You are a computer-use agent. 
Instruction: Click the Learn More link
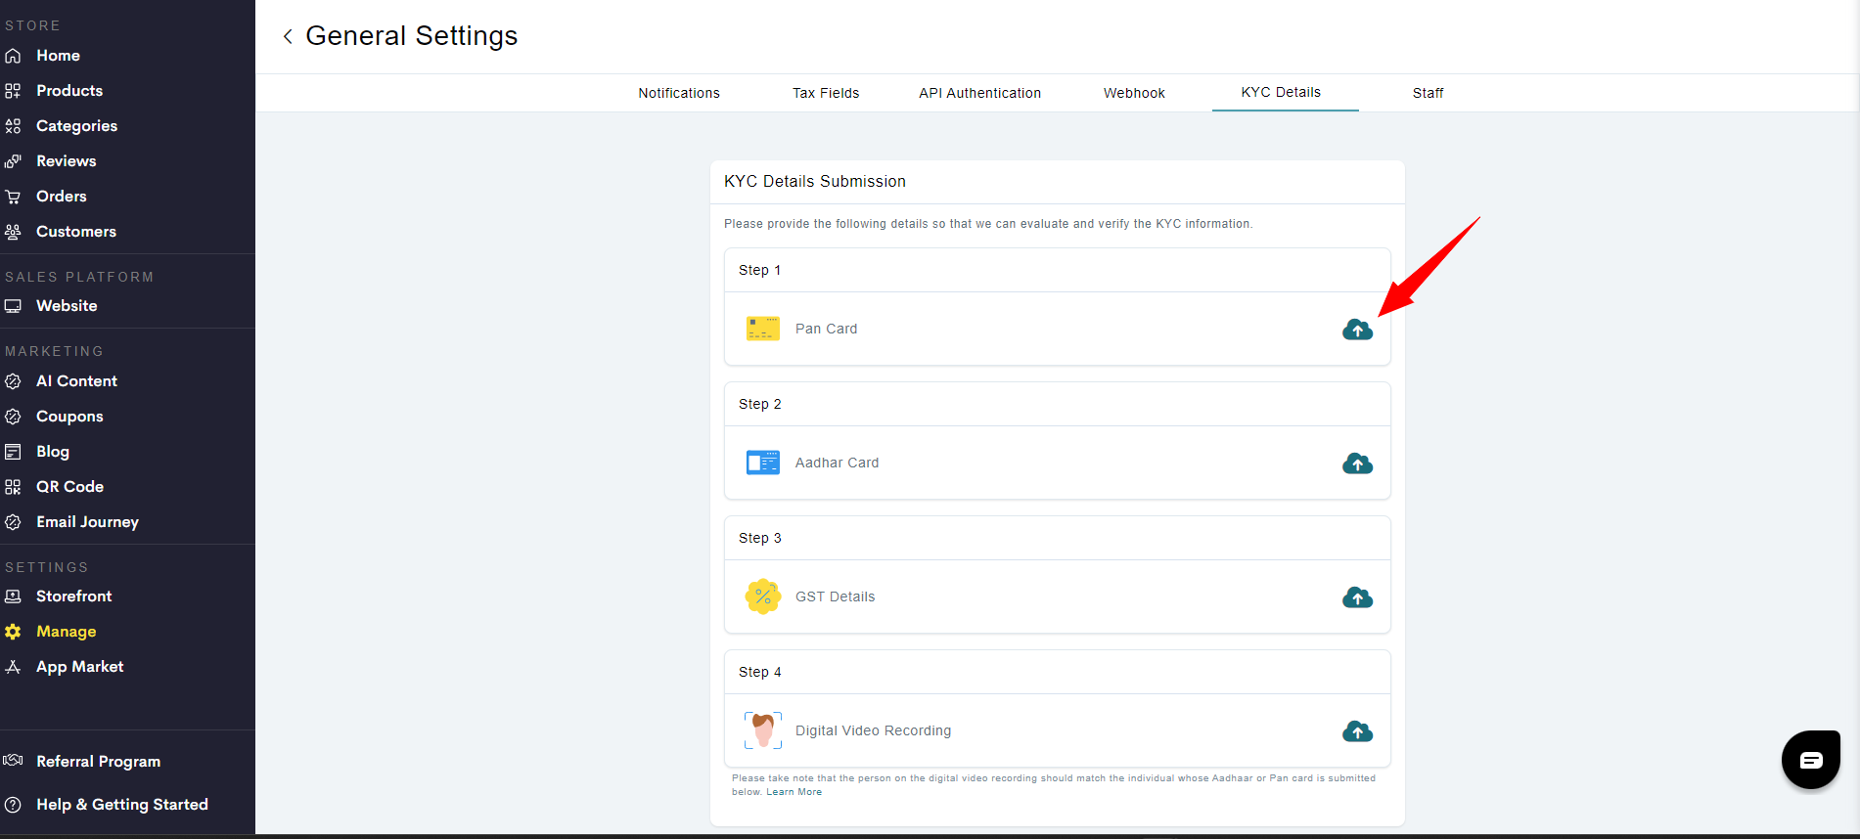pyautogui.click(x=794, y=792)
